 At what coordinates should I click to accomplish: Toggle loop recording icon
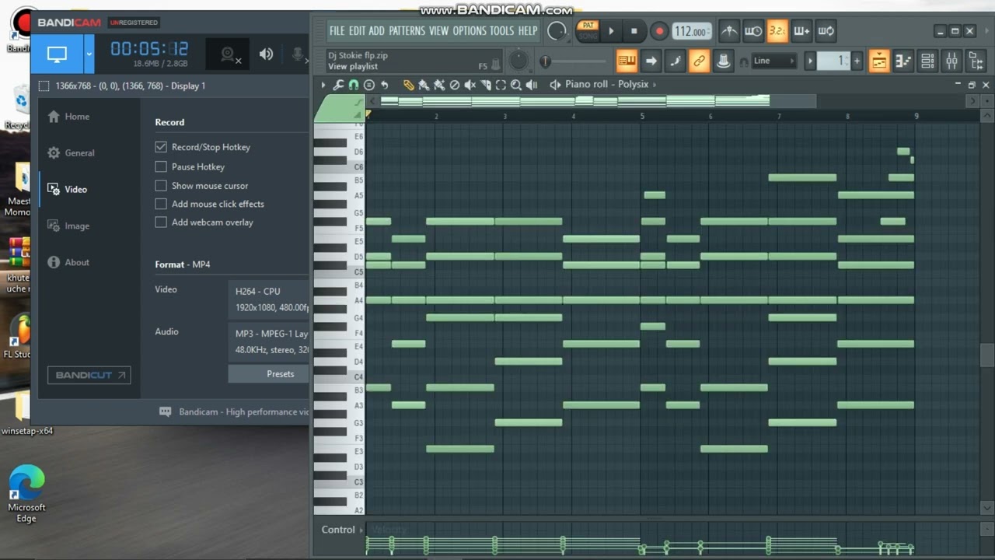coord(826,31)
